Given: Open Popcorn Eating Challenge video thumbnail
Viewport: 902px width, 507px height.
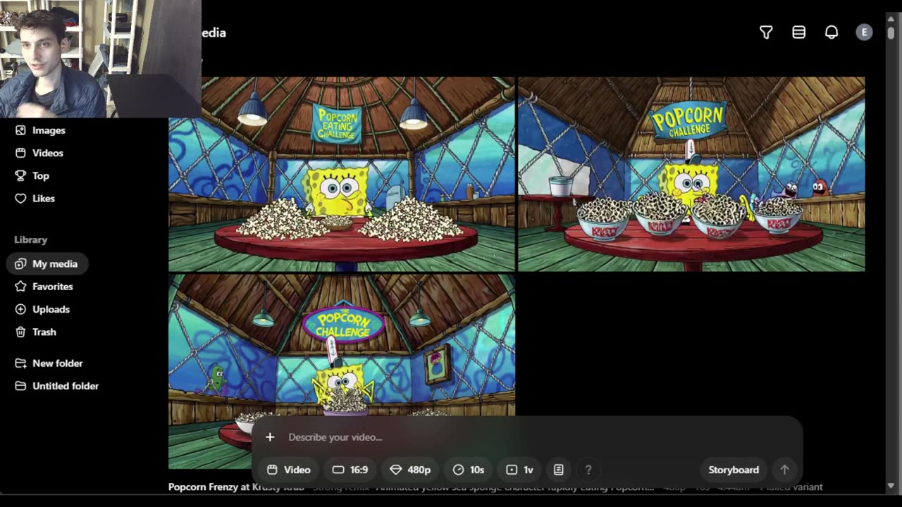Looking at the screenshot, I should 342,174.
